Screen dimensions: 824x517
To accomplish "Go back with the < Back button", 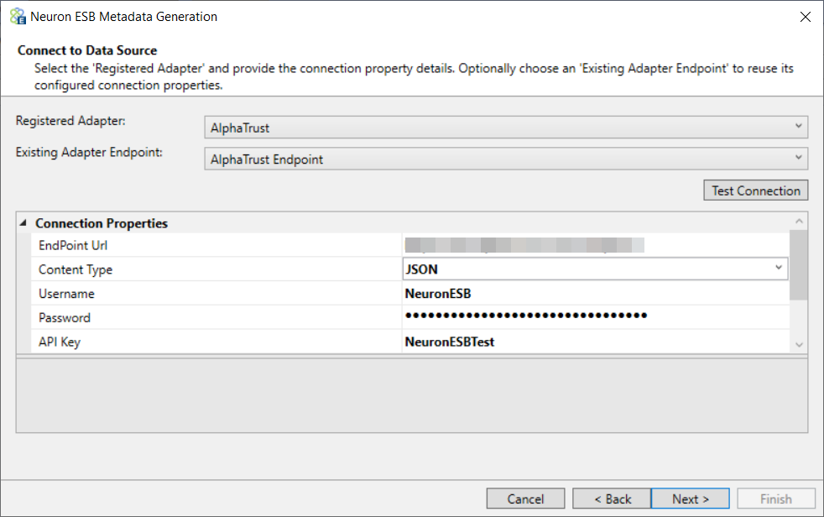I will 613,499.
